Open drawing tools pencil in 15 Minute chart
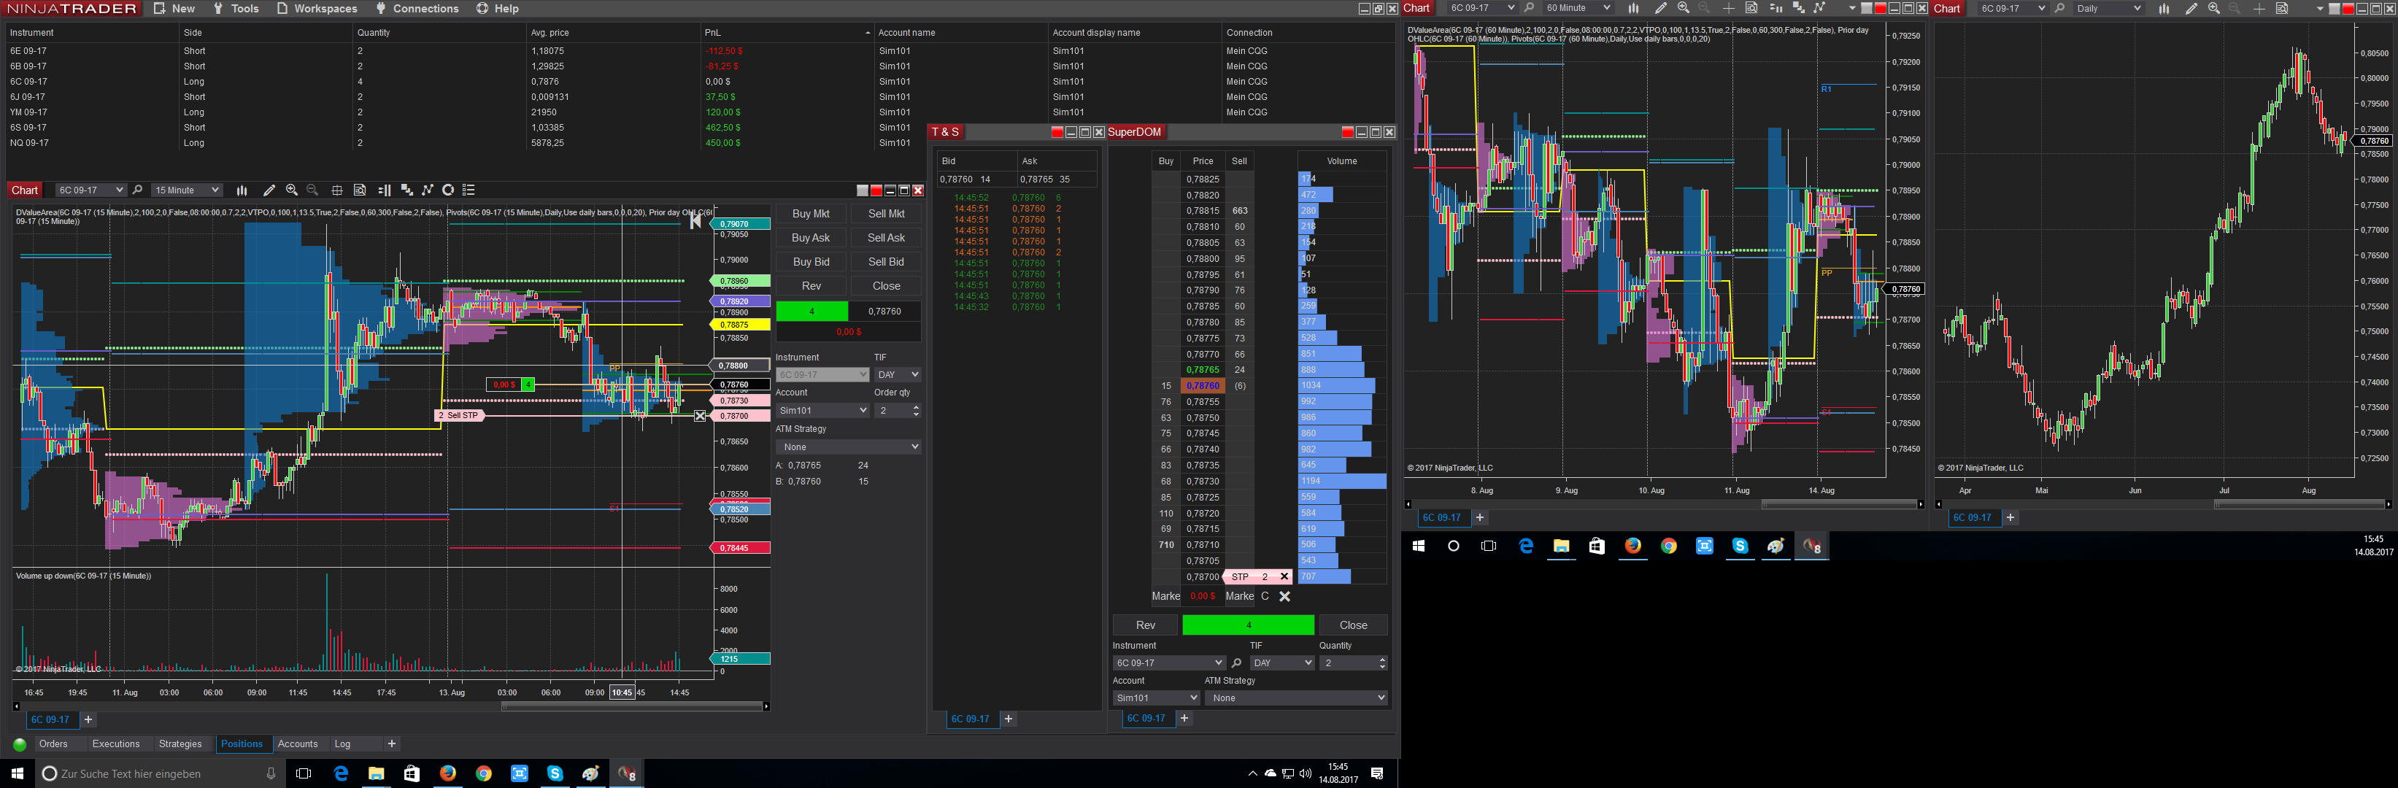 (x=269, y=190)
